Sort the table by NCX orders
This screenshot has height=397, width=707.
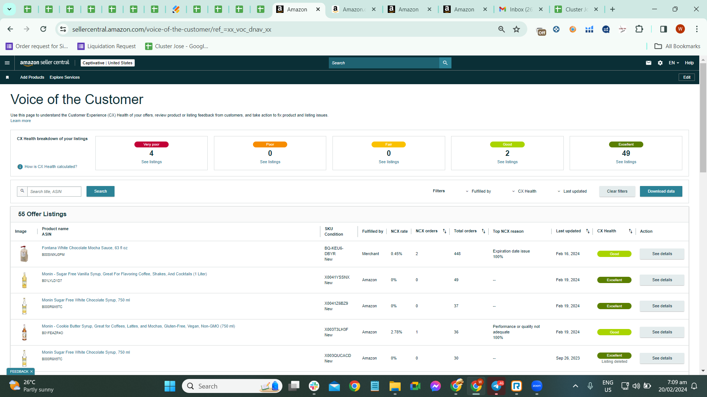pyautogui.click(x=444, y=231)
